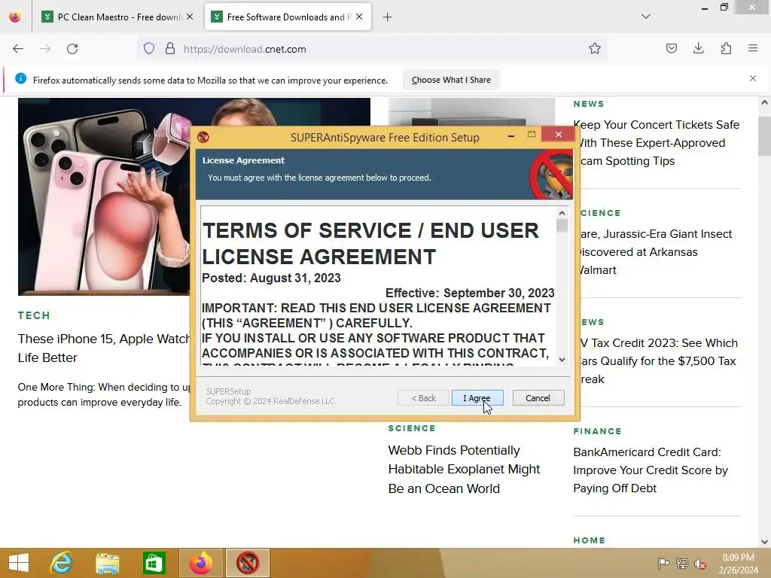Click the webpage vertical scrollbar thumb
Screen dimensions: 771x578
click(764, 136)
